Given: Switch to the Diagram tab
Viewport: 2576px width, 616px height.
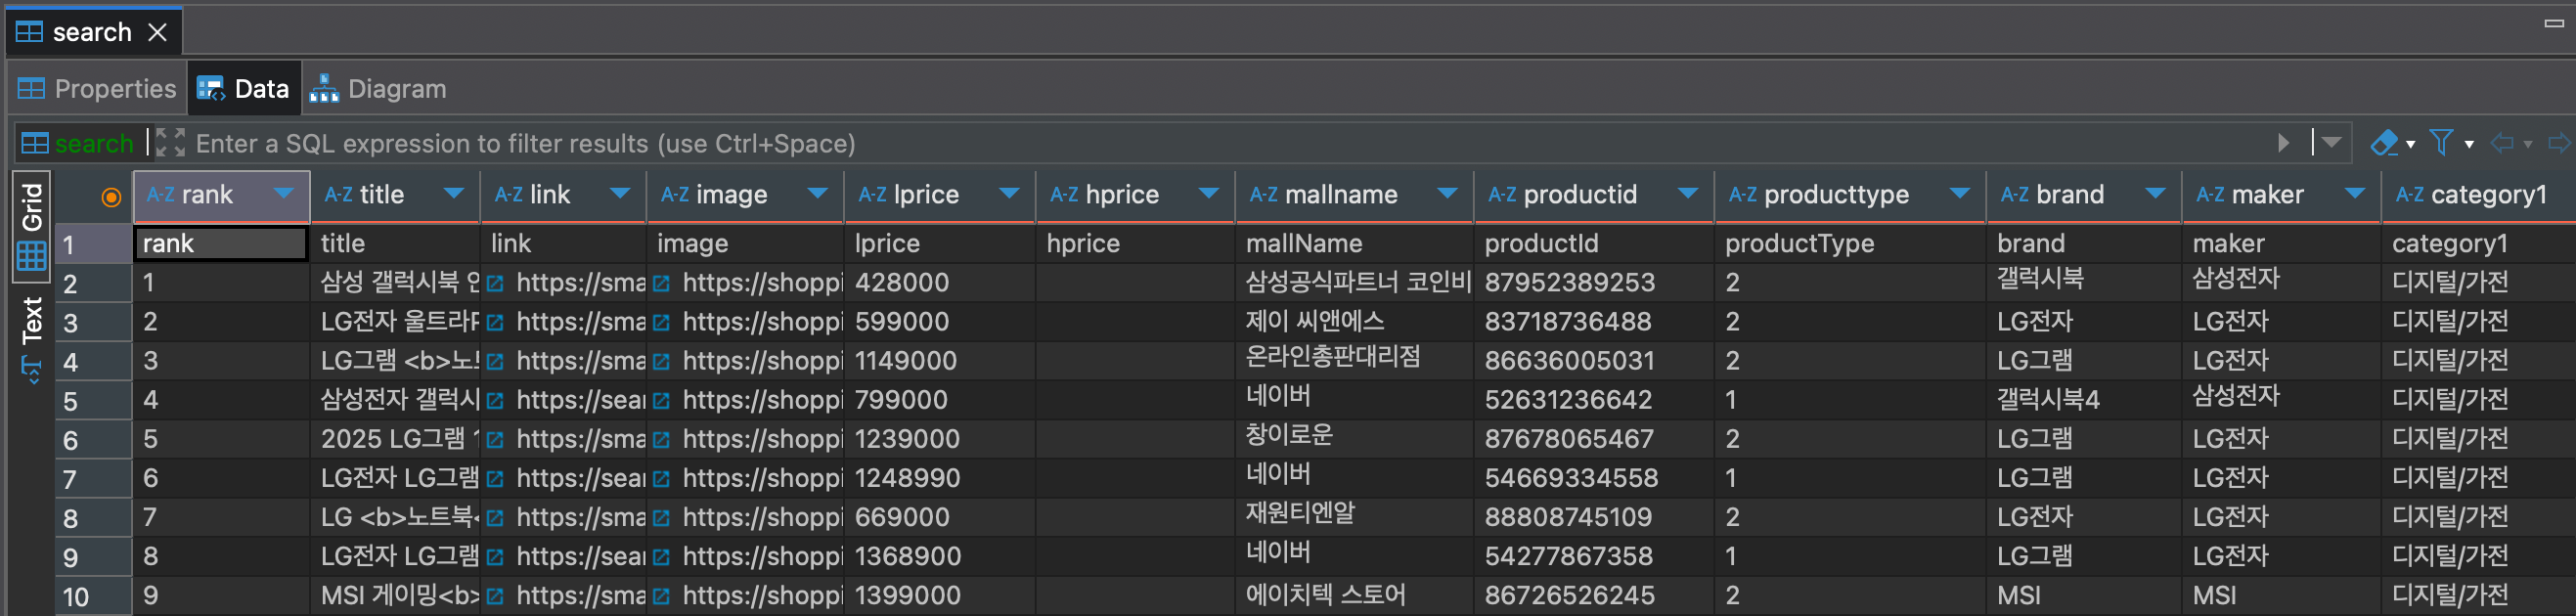Looking at the screenshot, I should (x=378, y=89).
